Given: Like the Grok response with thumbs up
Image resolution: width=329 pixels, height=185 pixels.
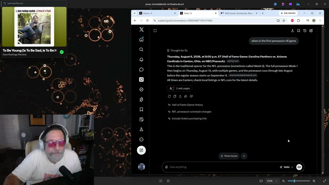Looking at the screenshot, I should 186,96.
